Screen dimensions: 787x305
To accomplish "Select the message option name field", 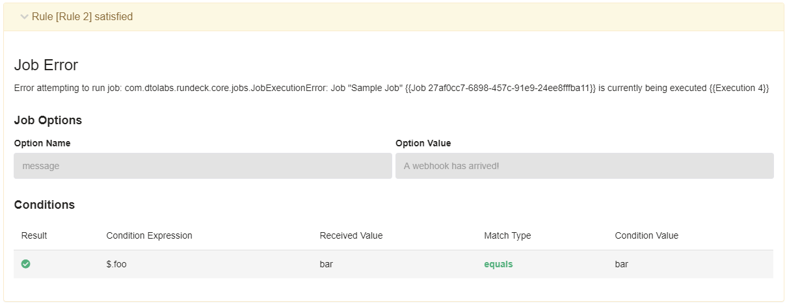I will click(x=203, y=166).
